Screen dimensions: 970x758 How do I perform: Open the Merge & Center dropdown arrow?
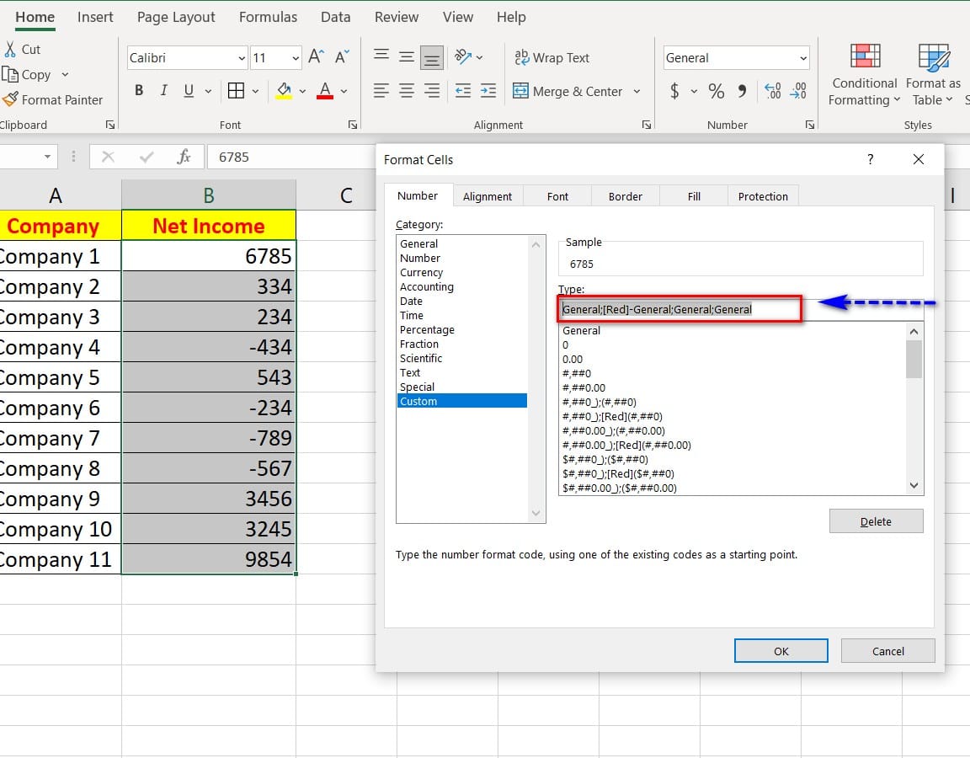[x=637, y=92]
